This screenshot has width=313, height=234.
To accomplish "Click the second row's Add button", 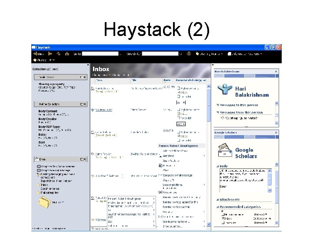I will coord(181,124).
